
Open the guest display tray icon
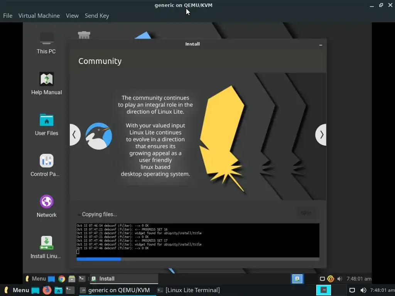[322, 279]
